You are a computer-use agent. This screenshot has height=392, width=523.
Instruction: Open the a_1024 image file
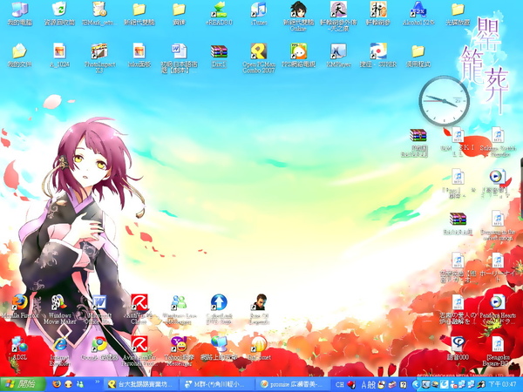[x=59, y=56]
